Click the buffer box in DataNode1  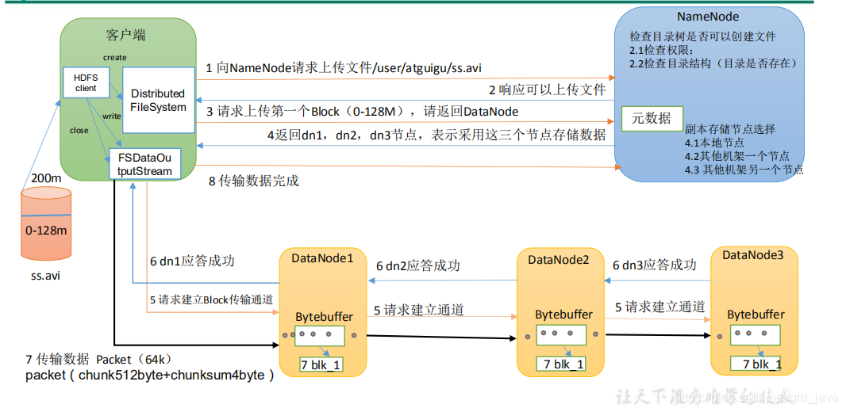pyautogui.click(x=319, y=335)
